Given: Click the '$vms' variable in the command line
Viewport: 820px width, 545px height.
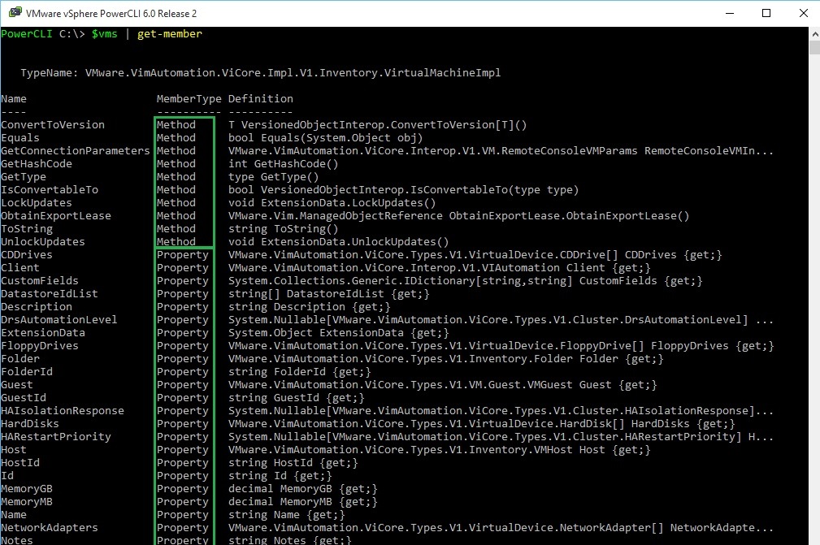Looking at the screenshot, I should pos(105,34).
